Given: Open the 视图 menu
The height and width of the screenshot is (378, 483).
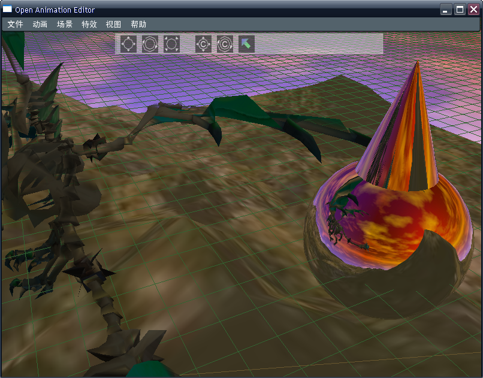Looking at the screenshot, I should (113, 25).
